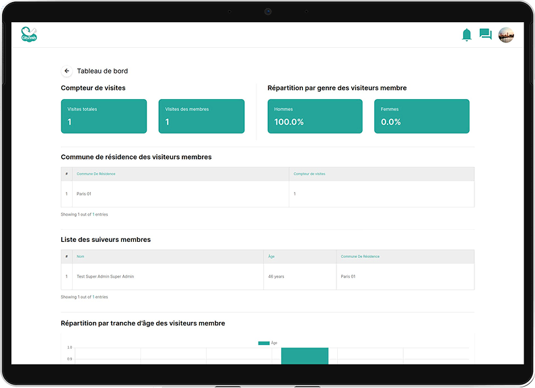Viewport: 535px width, 388px height.
Task: Select the Femmes 0.0% card
Action: coord(422,116)
